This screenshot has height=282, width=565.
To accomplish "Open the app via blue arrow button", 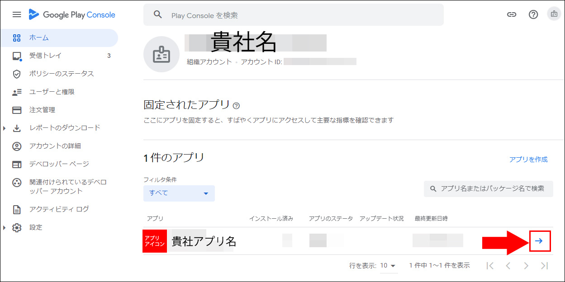I will click(539, 241).
